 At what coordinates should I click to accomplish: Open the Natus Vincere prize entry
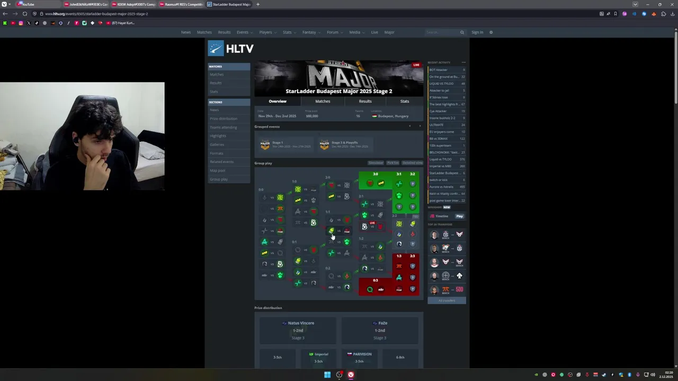298,330
